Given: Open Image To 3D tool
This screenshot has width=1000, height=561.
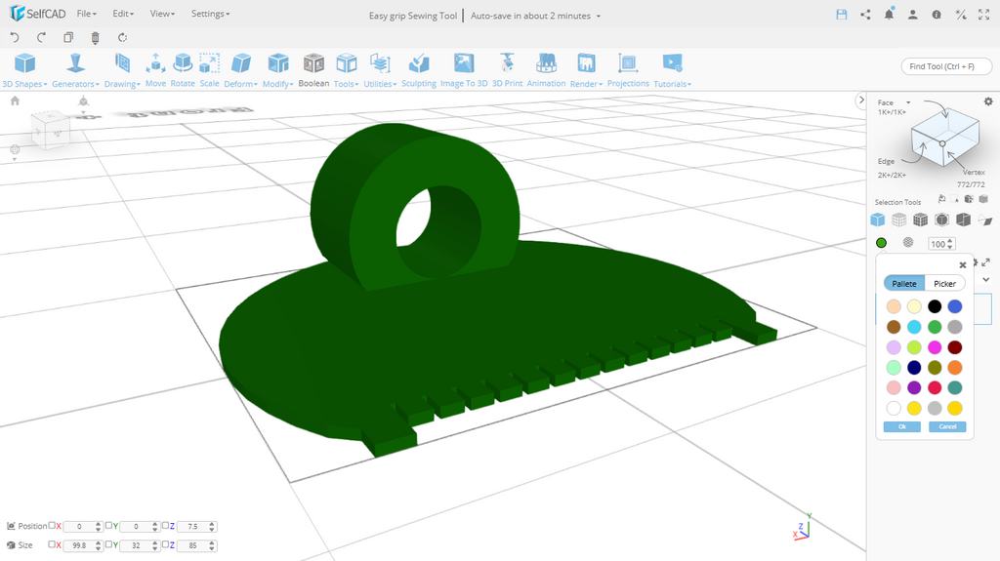Looking at the screenshot, I should pos(464,70).
